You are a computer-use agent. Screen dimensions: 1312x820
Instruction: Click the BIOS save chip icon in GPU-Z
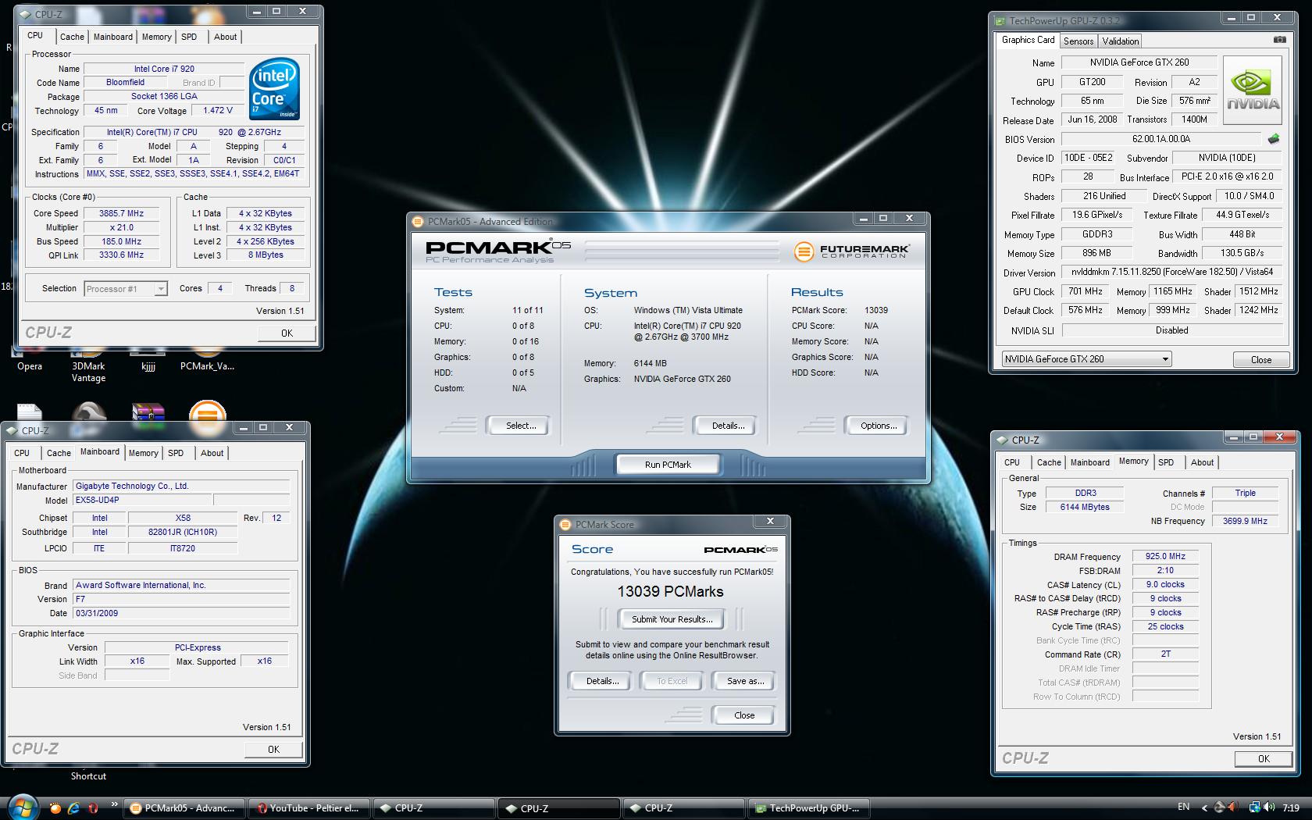1274,139
